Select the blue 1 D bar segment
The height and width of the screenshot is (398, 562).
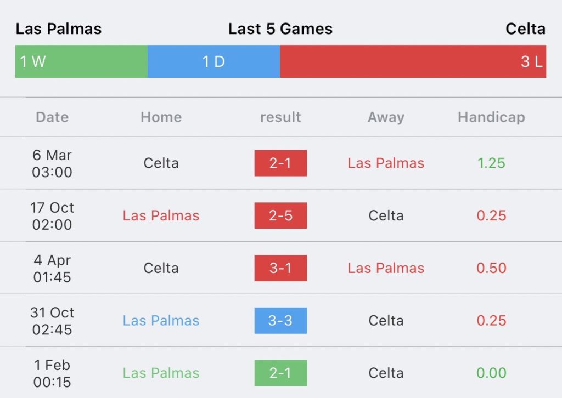click(x=213, y=61)
